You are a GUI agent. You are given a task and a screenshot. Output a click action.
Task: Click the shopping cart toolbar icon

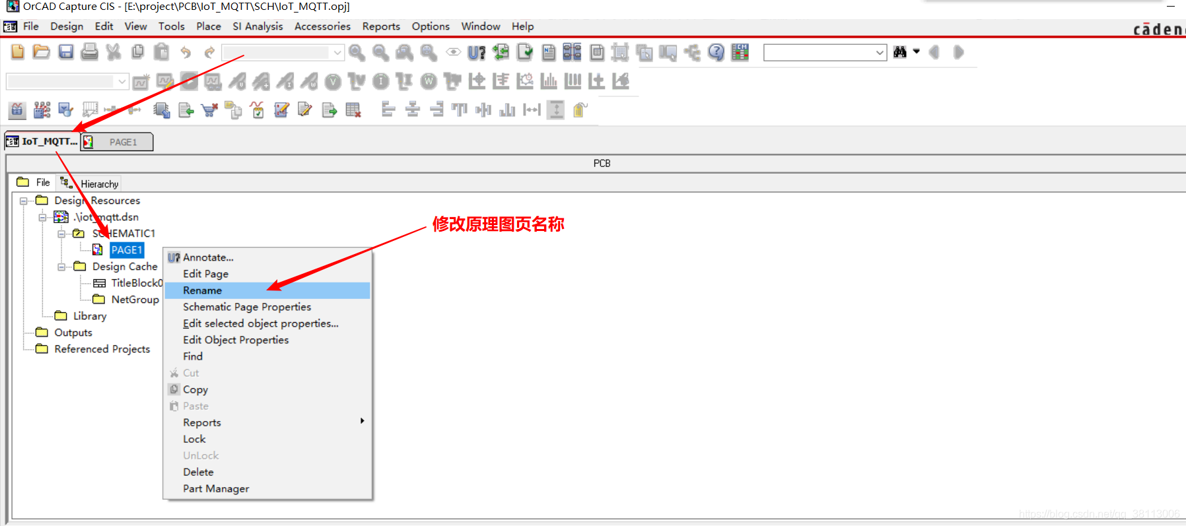pyautogui.click(x=209, y=110)
